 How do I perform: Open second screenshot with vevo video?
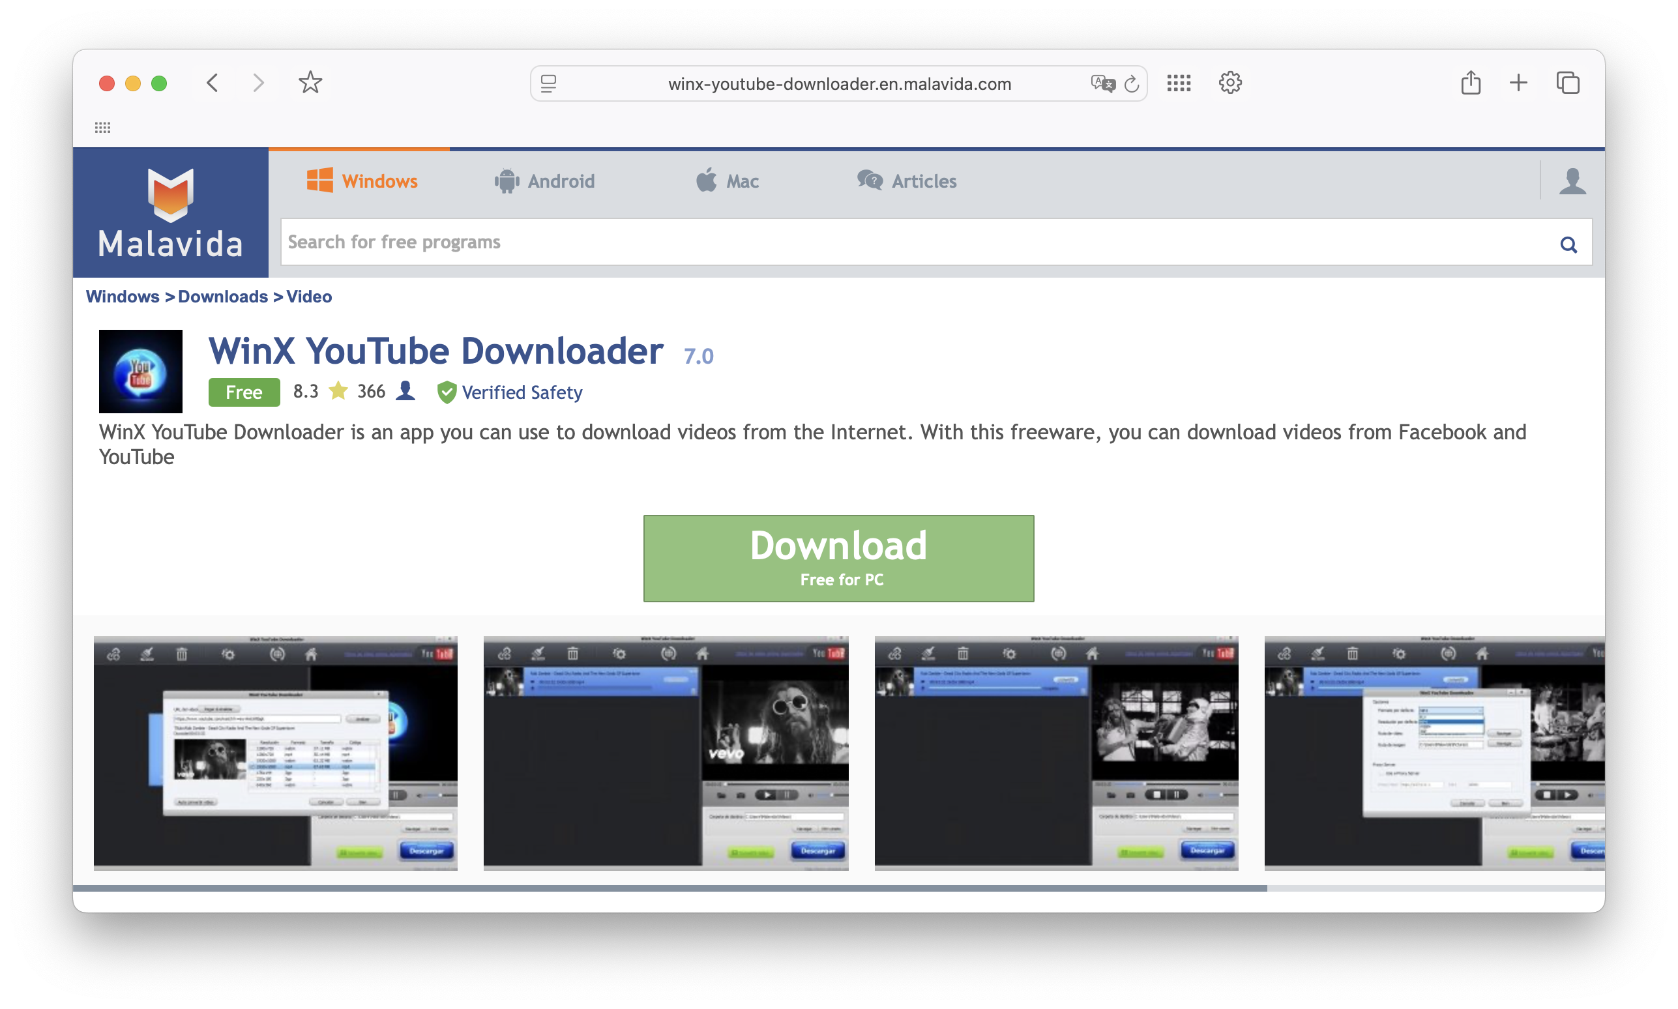pos(666,753)
